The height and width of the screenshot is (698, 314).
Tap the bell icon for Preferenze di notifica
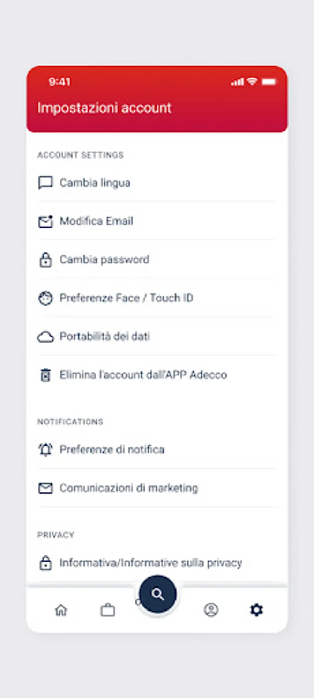(45, 450)
